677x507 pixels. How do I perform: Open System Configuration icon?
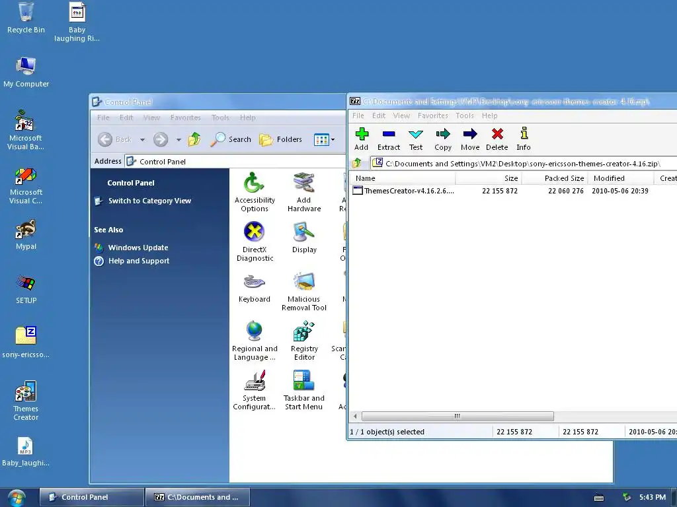point(255,391)
